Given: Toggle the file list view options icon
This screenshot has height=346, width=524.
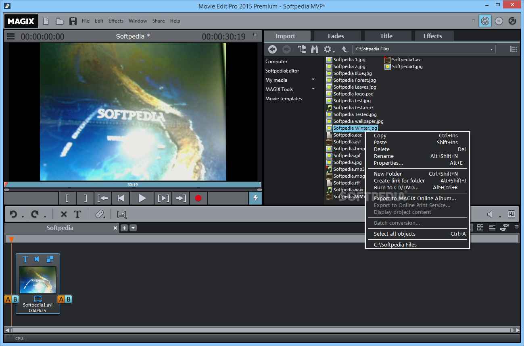Looking at the screenshot, I should [x=513, y=49].
